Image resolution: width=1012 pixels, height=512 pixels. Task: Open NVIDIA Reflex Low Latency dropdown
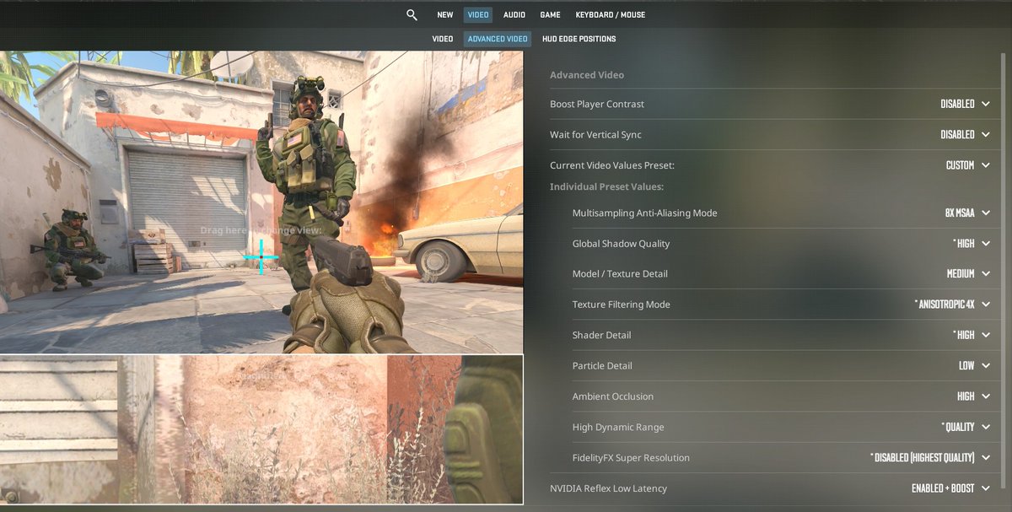tap(950, 488)
